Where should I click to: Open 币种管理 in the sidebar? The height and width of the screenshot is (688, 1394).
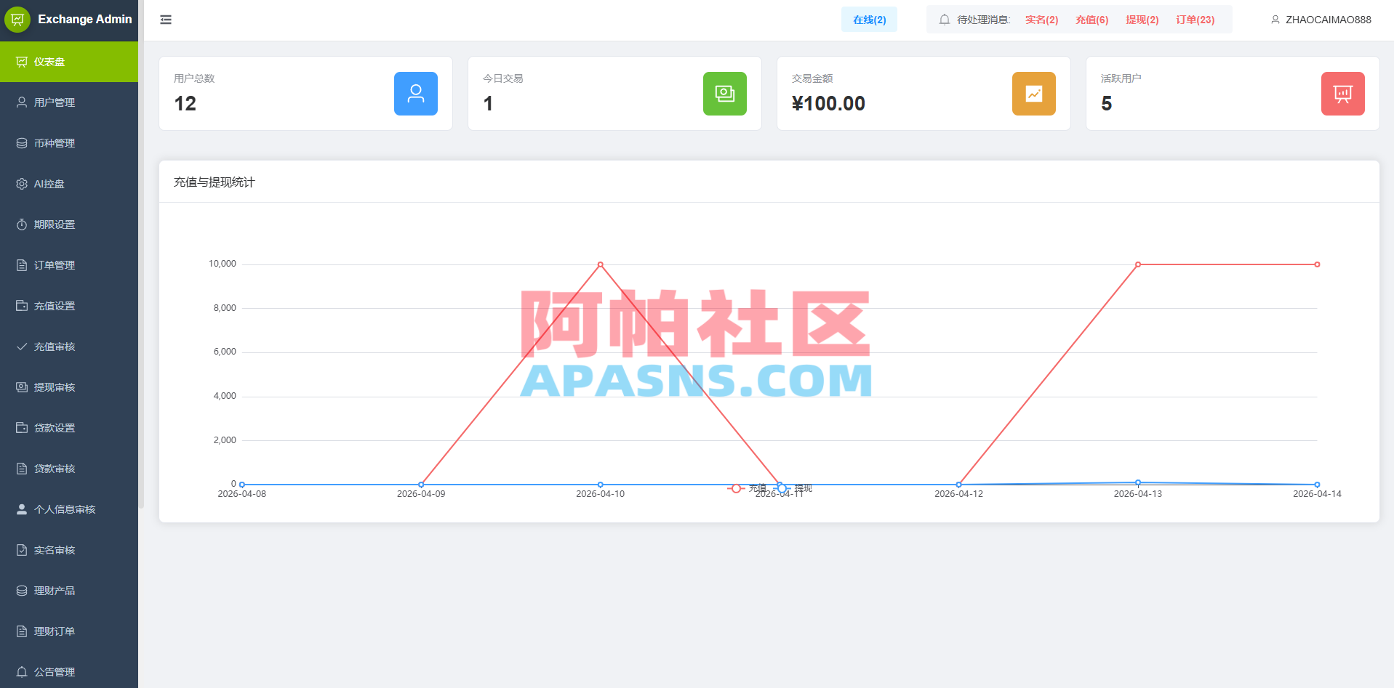tap(69, 143)
